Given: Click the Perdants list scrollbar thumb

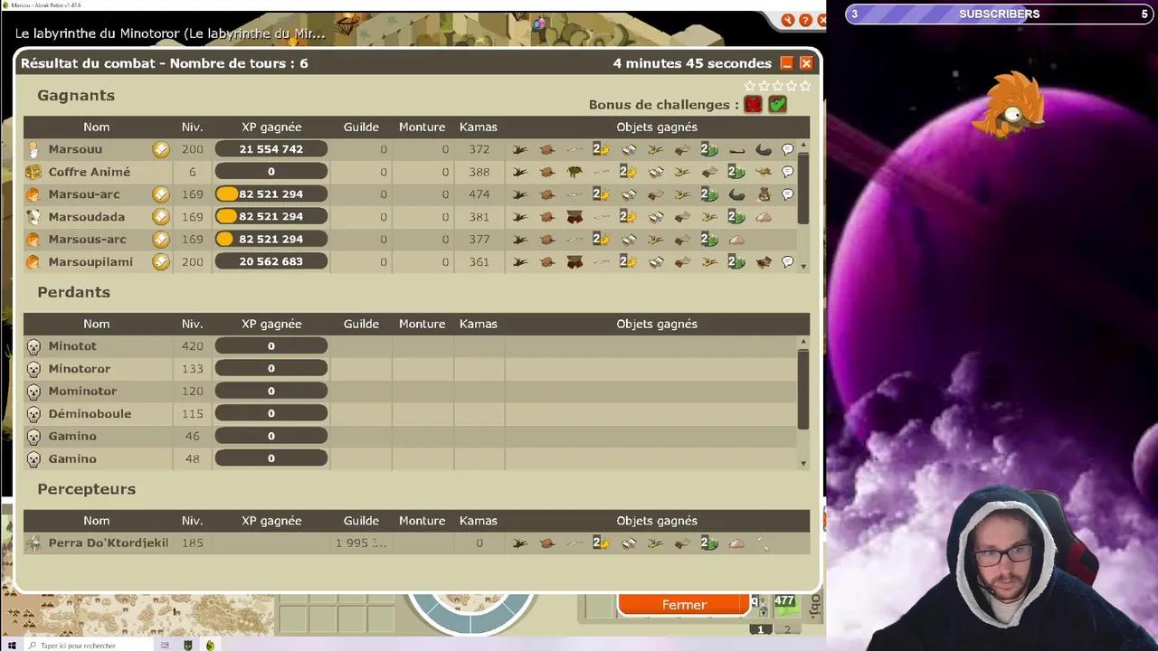Looking at the screenshot, I should click(802, 389).
